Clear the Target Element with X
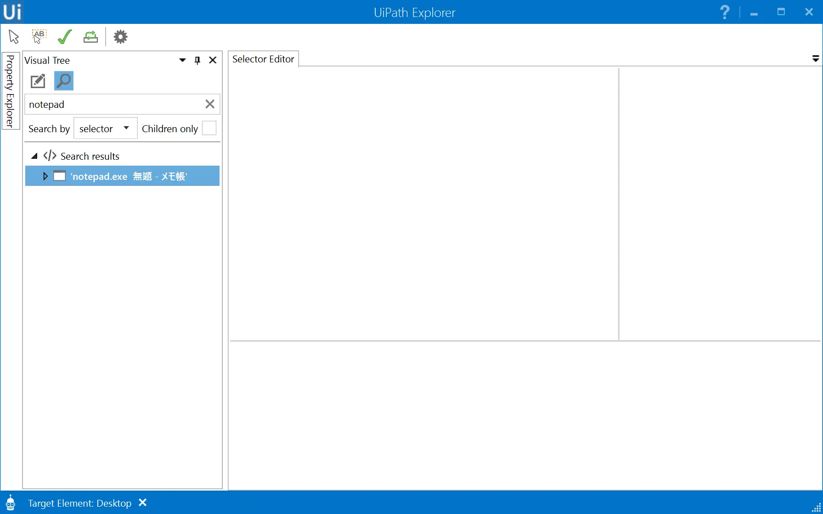This screenshot has width=823, height=514. tap(143, 503)
